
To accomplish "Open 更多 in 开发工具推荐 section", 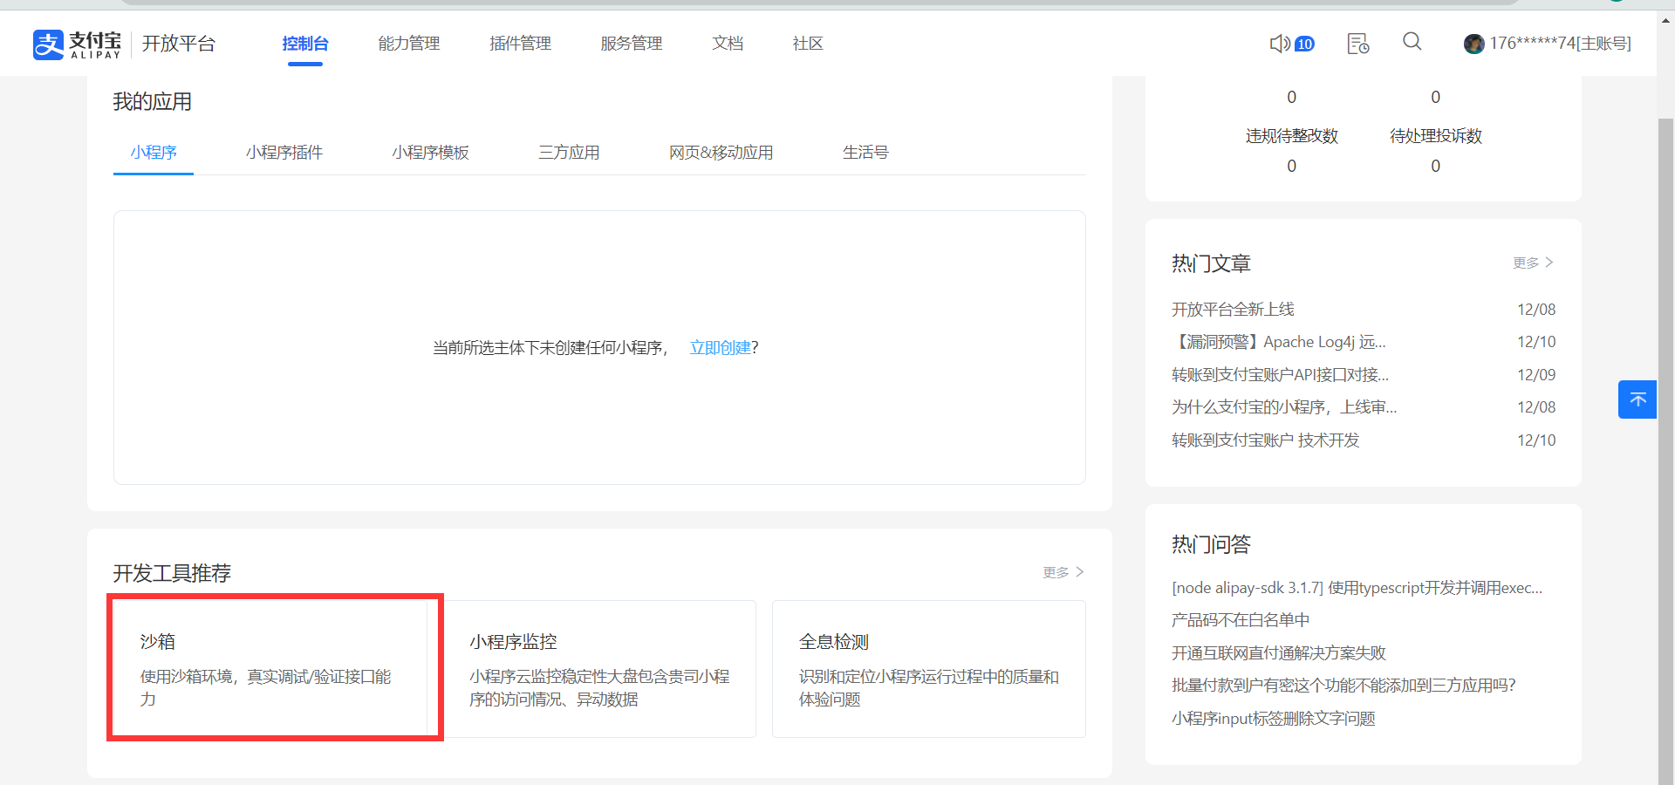I will (x=1063, y=572).
